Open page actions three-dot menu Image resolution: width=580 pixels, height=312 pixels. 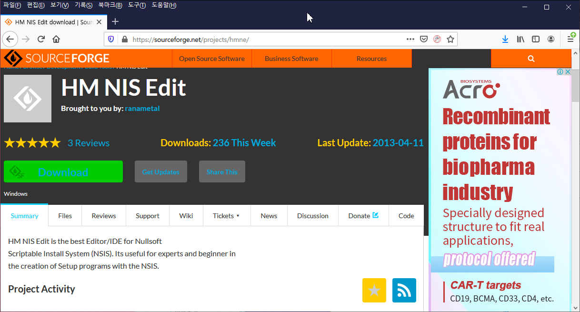click(x=410, y=39)
